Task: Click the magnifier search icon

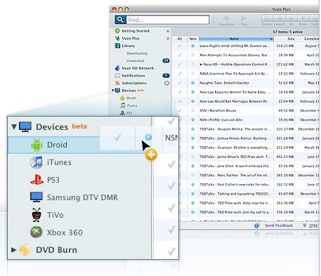Action: tap(120, 20)
